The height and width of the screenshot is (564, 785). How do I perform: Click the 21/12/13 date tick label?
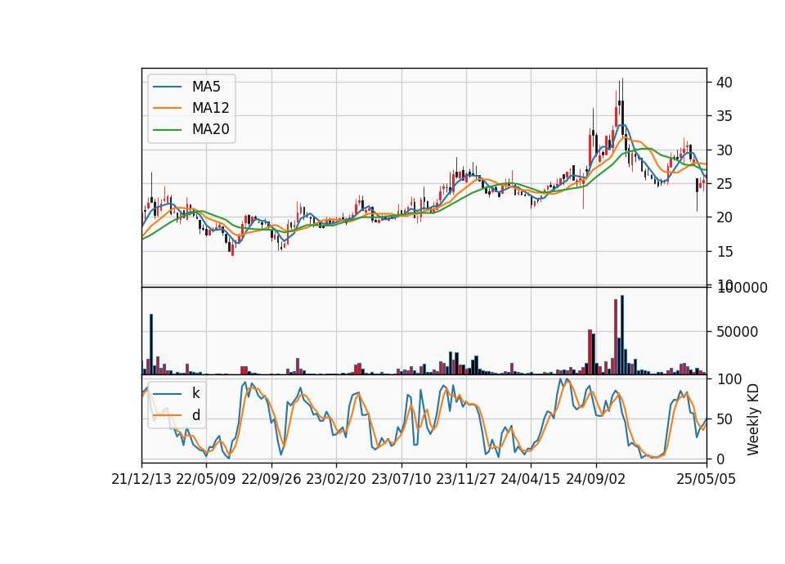[141, 479]
